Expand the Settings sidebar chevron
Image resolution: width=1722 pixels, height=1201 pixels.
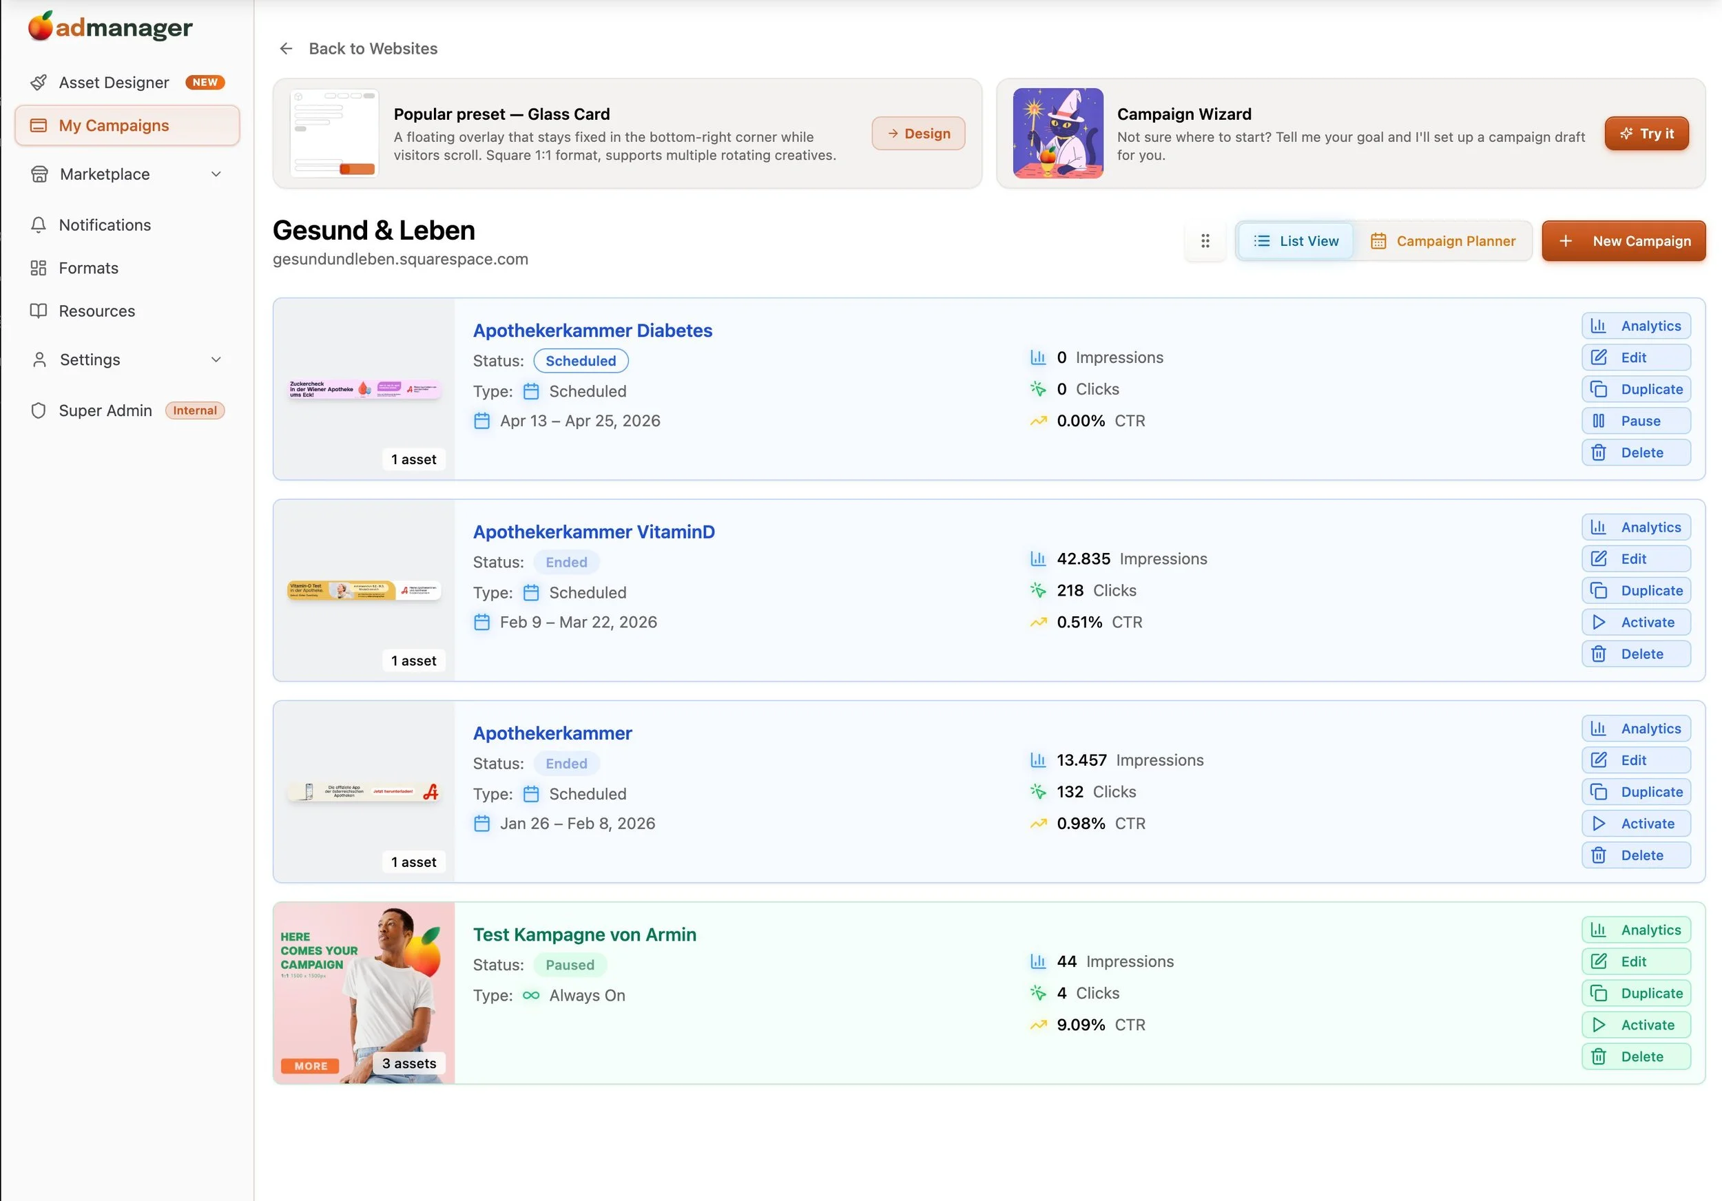tap(216, 360)
